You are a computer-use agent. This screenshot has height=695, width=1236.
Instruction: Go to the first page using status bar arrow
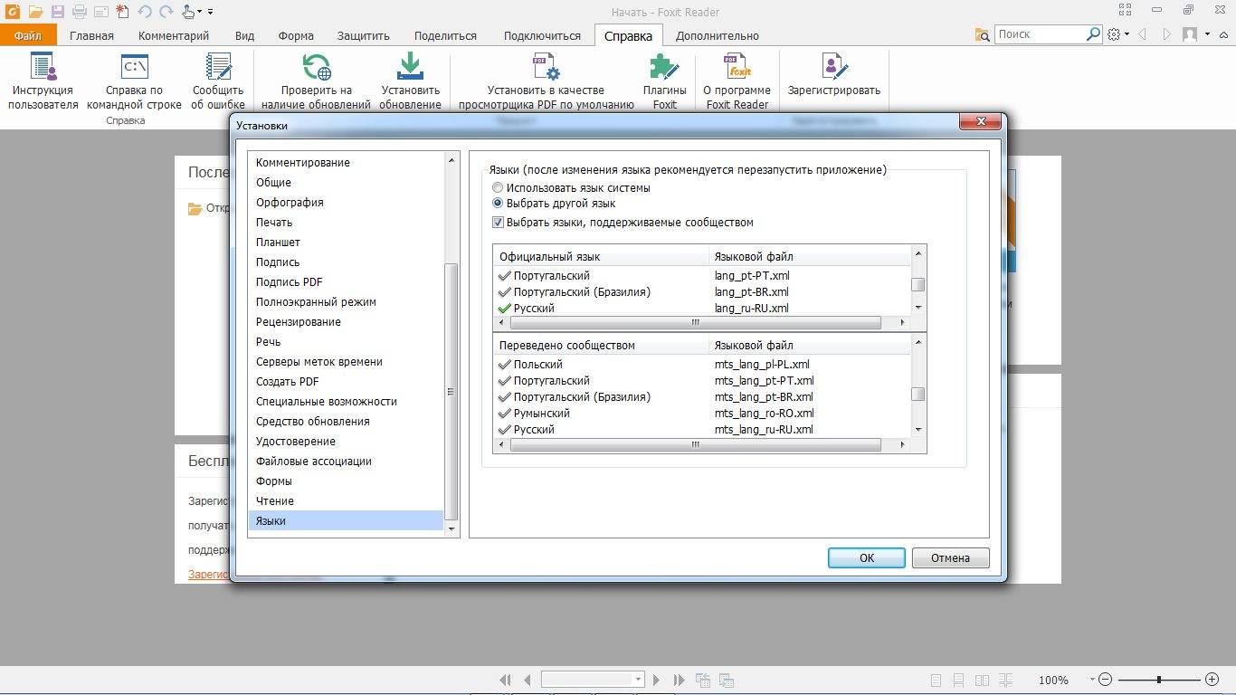pyautogui.click(x=506, y=680)
